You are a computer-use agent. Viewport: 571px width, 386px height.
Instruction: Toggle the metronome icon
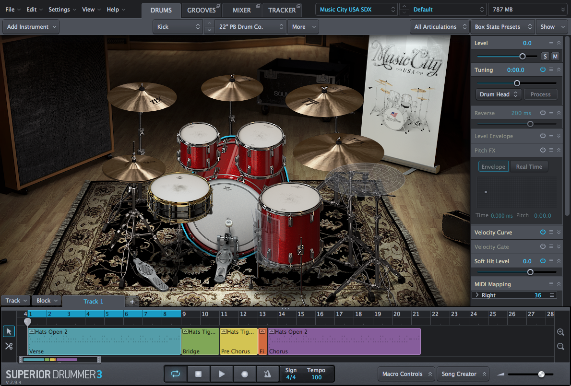click(268, 374)
